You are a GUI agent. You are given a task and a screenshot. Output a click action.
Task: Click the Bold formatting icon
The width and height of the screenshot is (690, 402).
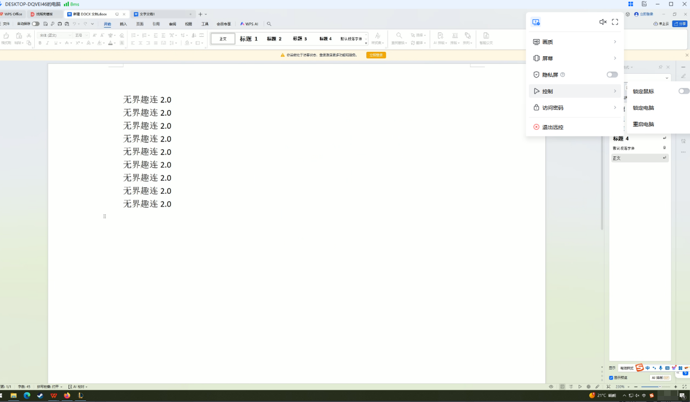(40, 43)
